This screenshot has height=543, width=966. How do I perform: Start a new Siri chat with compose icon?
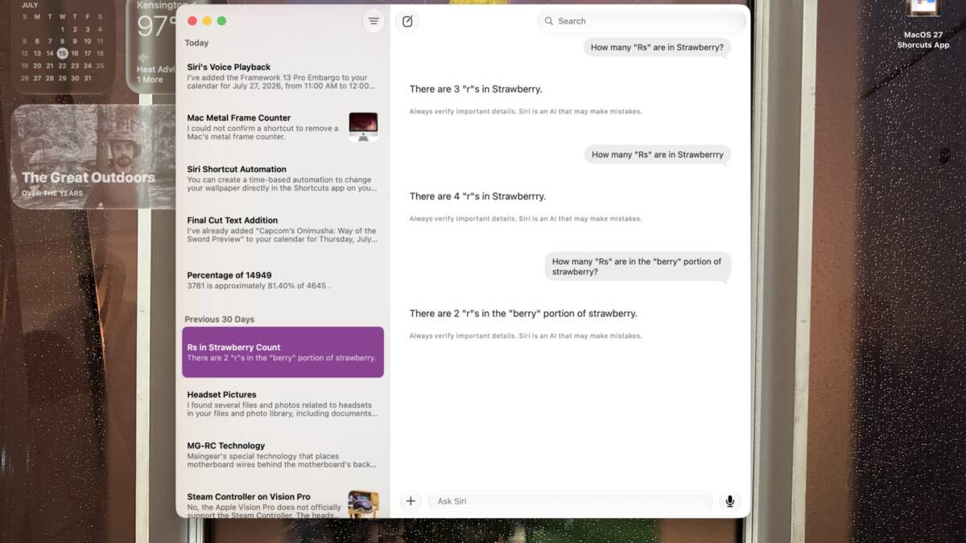407,22
